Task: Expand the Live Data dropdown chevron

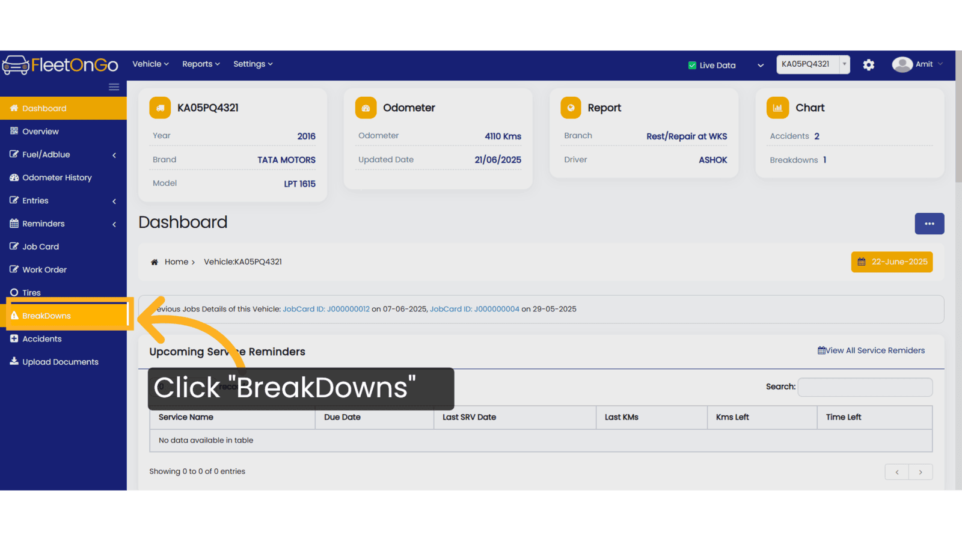Action: click(x=761, y=66)
